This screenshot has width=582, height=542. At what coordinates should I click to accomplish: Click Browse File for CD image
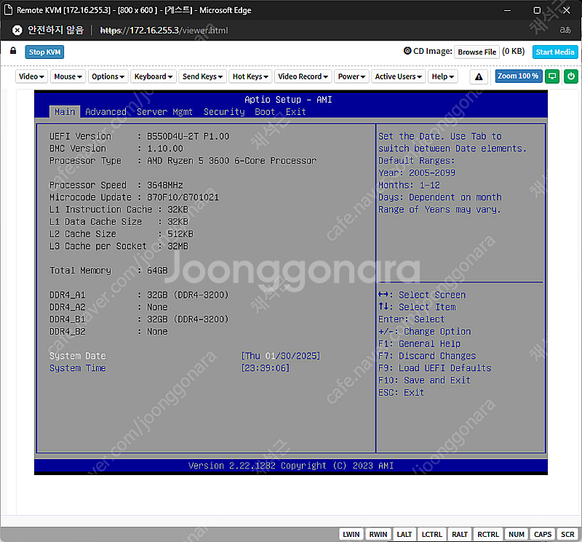(477, 52)
